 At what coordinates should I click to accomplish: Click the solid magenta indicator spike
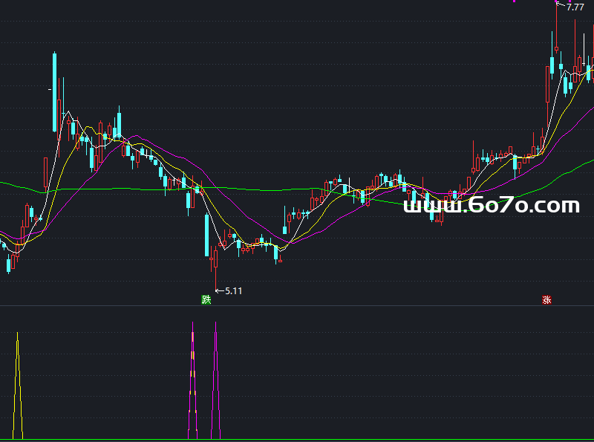pos(216,379)
